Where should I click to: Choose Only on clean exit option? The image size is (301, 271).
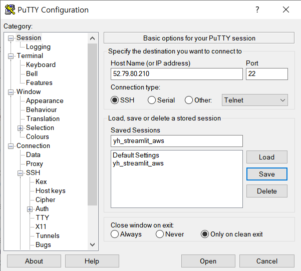coord(205,234)
